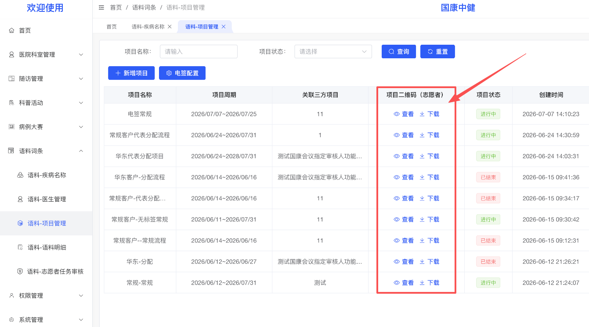Click the eye icon in 华东客户-分配流程 row

pos(397,177)
